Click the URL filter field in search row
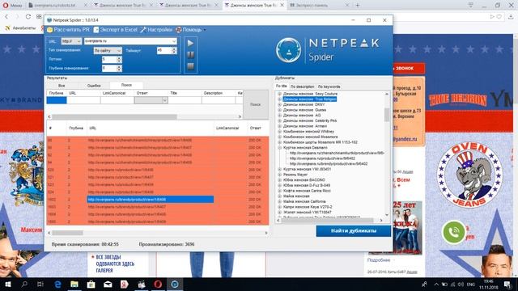This screenshot has height=291, width=518. pyautogui.click(x=83, y=100)
